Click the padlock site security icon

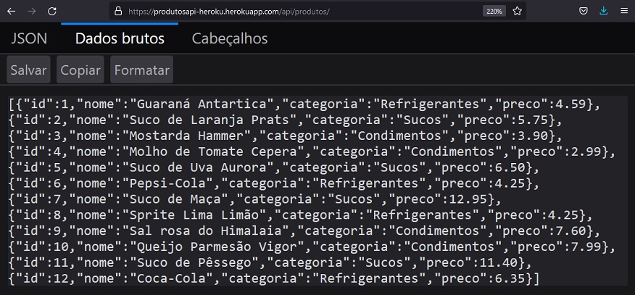(x=118, y=11)
